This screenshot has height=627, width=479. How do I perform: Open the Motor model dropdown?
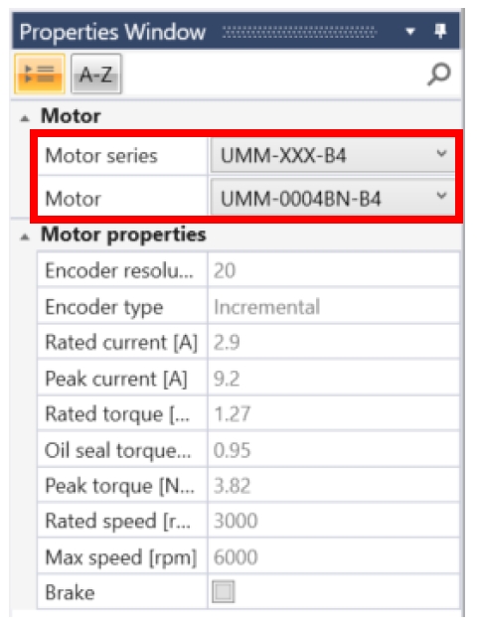point(332,198)
